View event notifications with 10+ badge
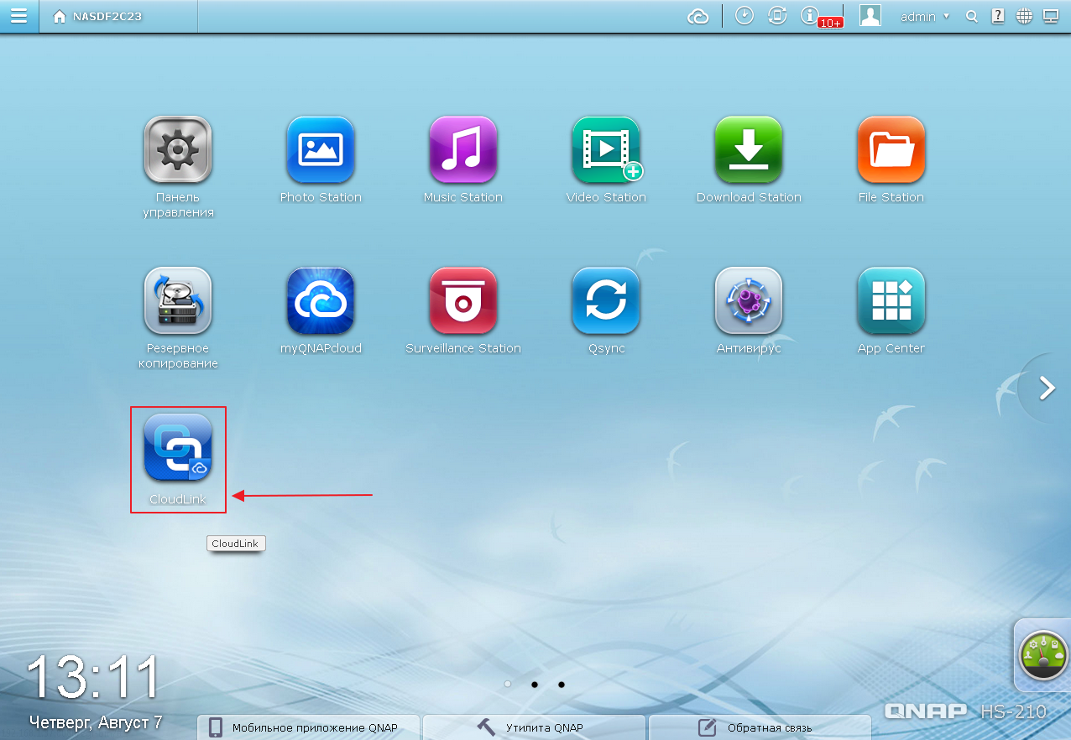 821,17
